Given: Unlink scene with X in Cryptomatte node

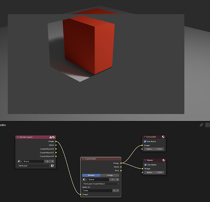Looking at the screenshot, I should coord(117,179).
